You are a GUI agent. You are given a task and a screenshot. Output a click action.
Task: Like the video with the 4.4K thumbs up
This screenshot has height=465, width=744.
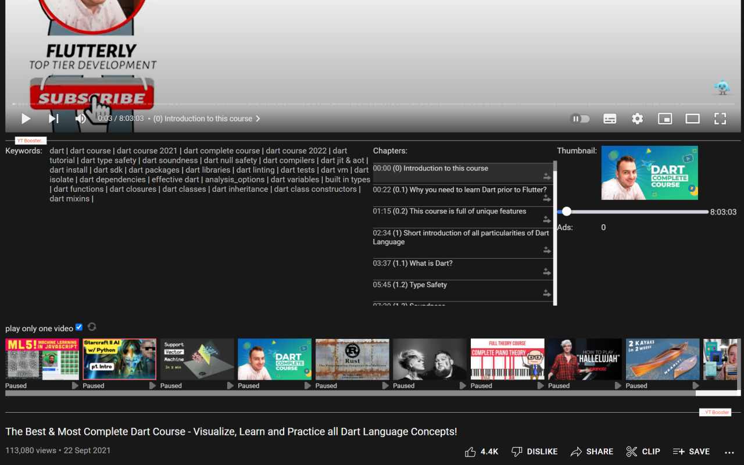481,451
